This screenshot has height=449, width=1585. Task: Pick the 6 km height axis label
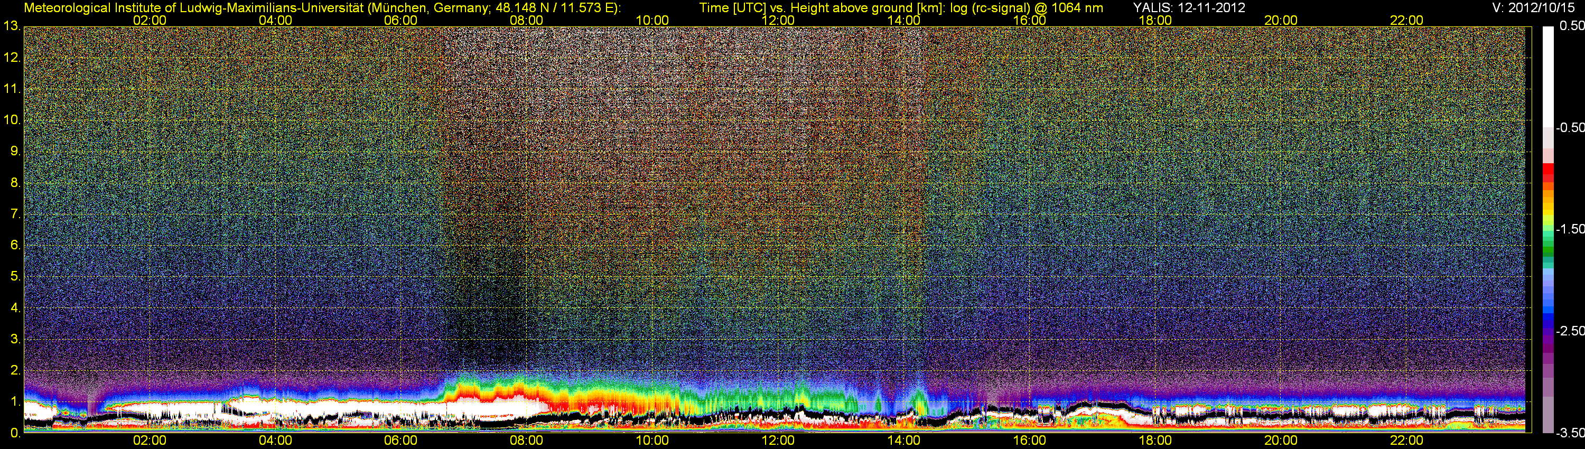point(15,246)
